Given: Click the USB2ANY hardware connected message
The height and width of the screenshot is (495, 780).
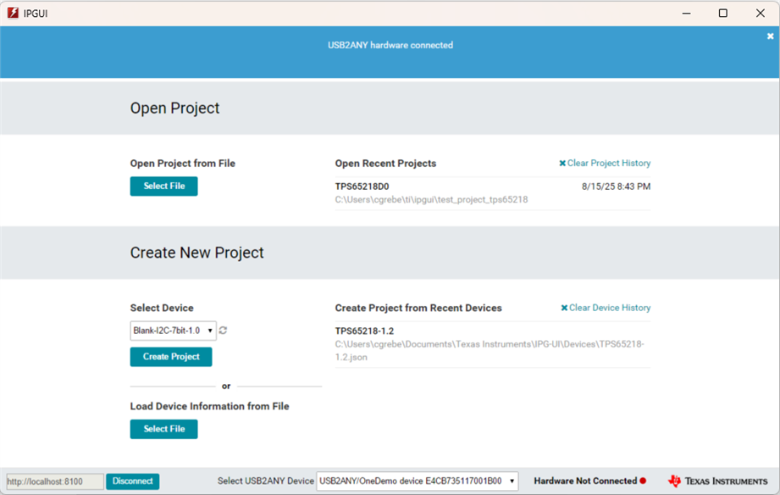Looking at the screenshot, I should coord(390,45).
